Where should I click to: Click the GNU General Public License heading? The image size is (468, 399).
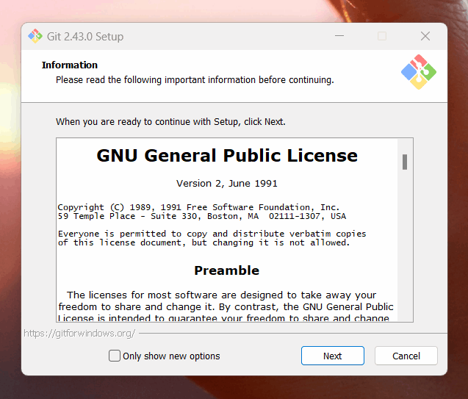pyautogui.click(x=227, y=156)
